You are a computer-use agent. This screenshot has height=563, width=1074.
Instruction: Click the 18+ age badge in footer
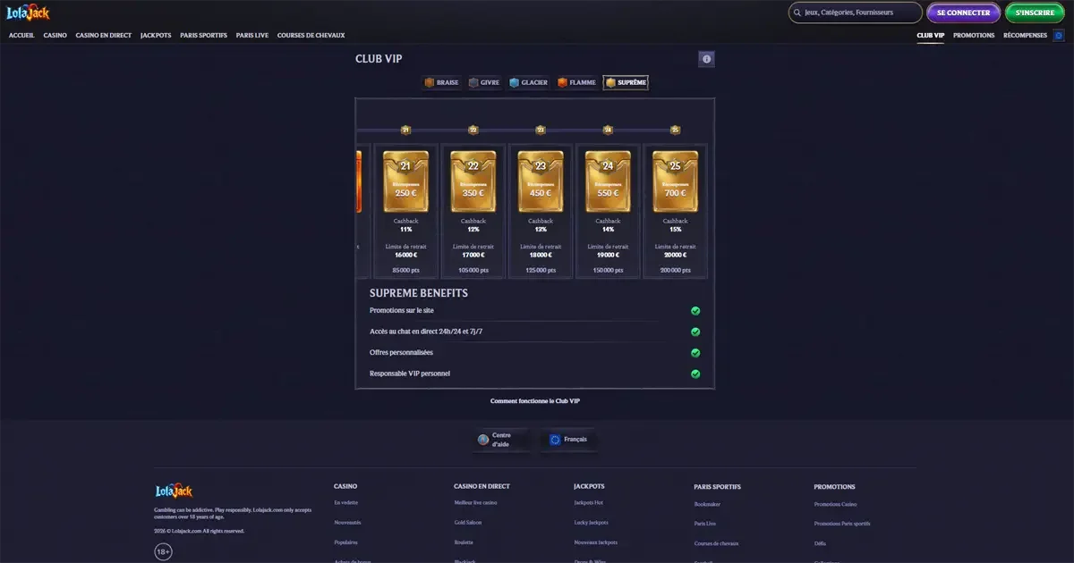[x=164, y=552]
